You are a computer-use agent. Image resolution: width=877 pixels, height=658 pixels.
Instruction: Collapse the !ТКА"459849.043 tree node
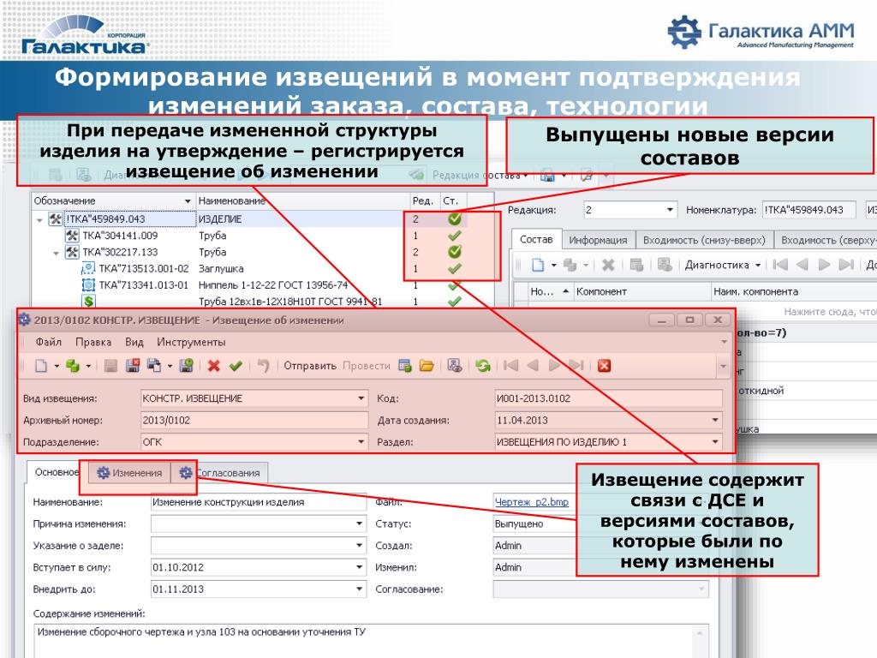click(x=39, y=220)
